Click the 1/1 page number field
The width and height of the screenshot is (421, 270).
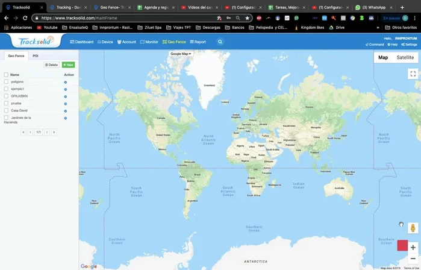[39, 132]
